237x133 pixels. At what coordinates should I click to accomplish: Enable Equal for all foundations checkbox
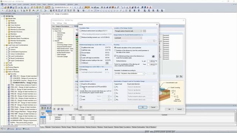81,84
